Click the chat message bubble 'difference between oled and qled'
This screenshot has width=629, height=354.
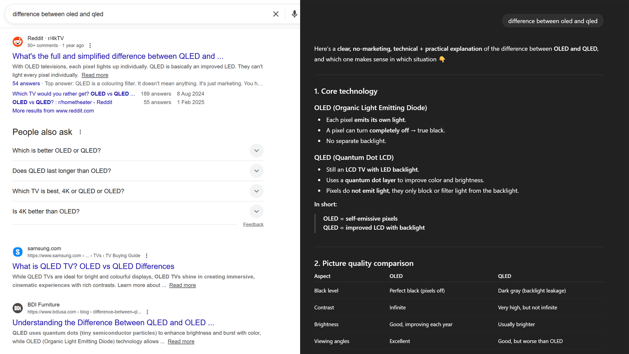coord(552,21)
